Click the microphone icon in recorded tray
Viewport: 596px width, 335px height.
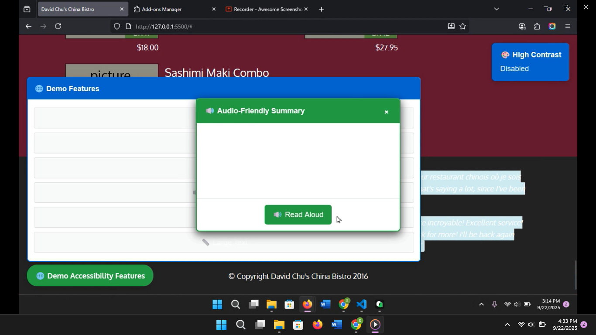tap(494, 304)
